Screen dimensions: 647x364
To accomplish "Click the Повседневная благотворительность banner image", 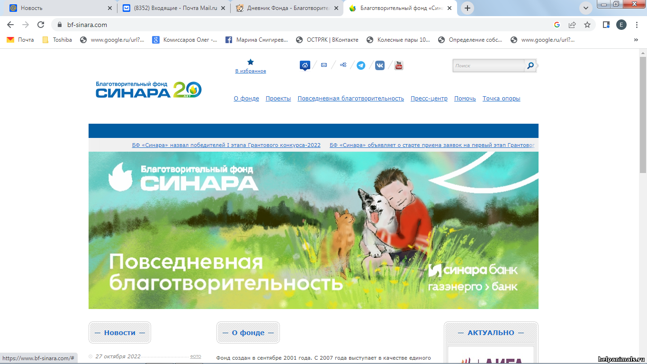I will coord(313,230).
